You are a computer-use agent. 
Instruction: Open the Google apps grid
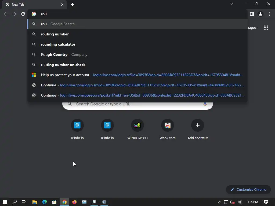click(266, 28)
